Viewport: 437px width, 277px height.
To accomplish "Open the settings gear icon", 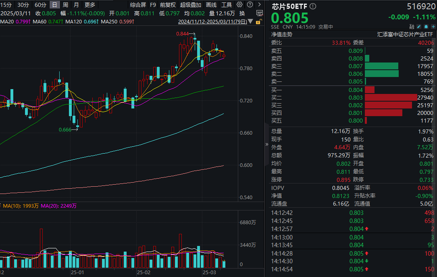I will (239, 4).
